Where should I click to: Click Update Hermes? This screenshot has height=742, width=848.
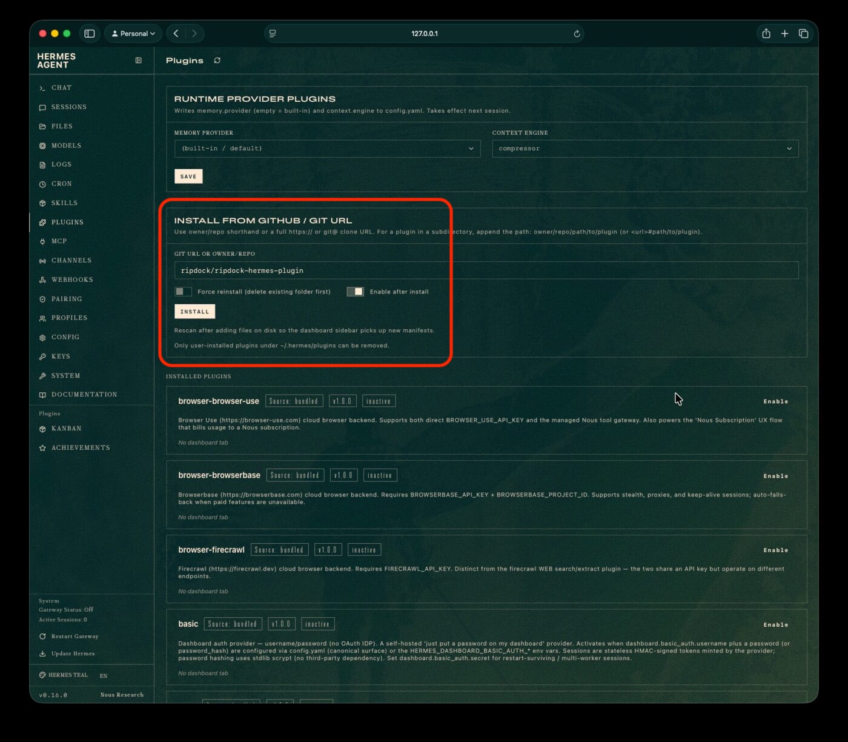(67, 654)
